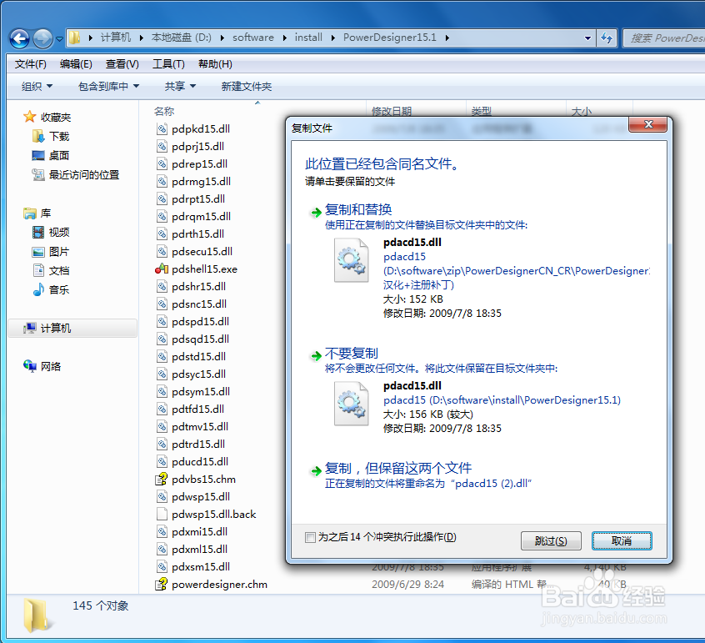The image size is (705, 643).
Task: Expand arrow after 本地磁盘 (D:) in breadcrumb
Action: pos(222,38)
